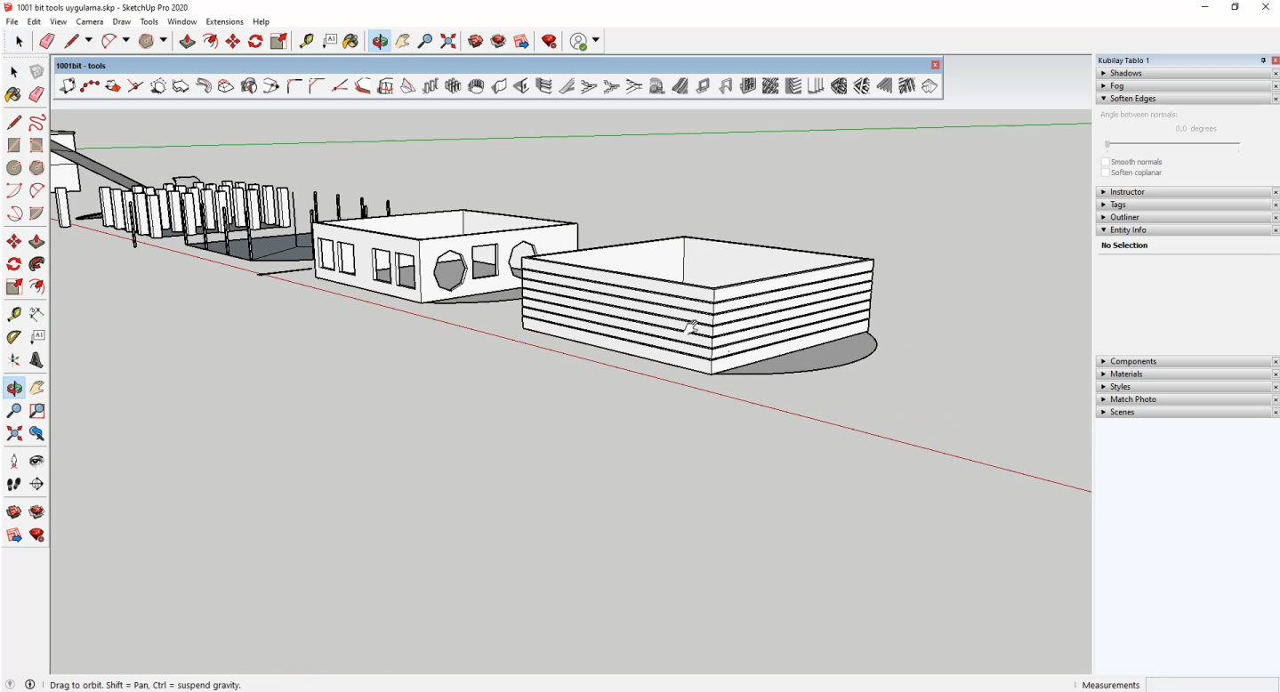The height and width of the screenshot is (692, 1280).
Task: Activate the Tape Measure tool in top toolbar
Action: click(307, 41)
